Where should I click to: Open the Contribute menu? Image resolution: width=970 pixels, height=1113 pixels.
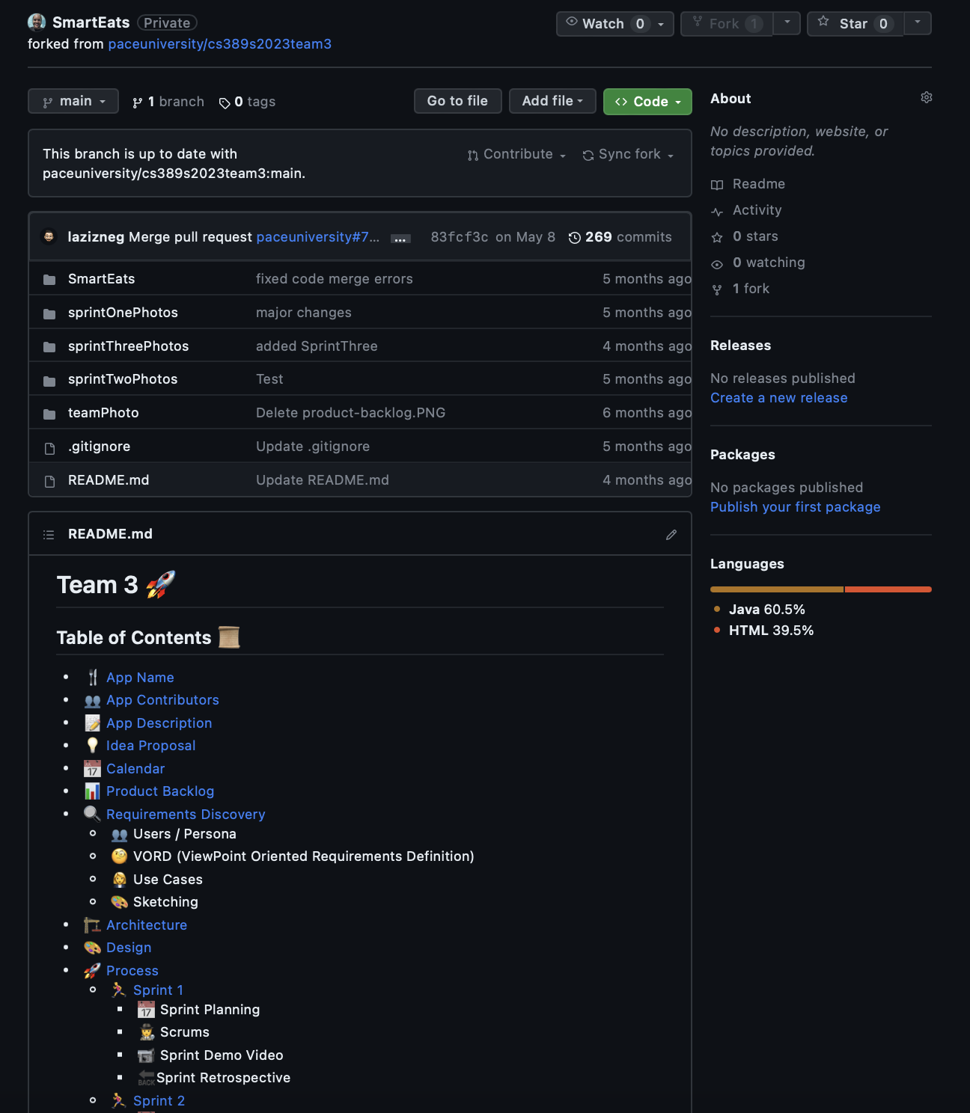516,155
